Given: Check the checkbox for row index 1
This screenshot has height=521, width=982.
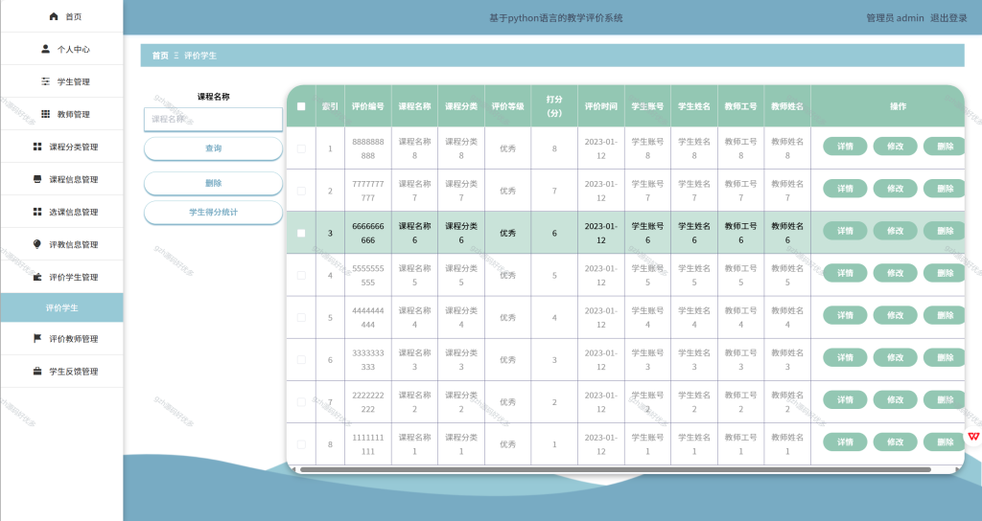Looking at the screenshot, I should pos(301,148).
